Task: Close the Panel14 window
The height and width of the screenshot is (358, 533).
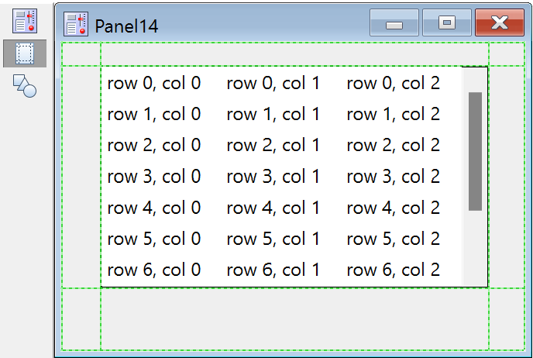Action: click(499, 23)
